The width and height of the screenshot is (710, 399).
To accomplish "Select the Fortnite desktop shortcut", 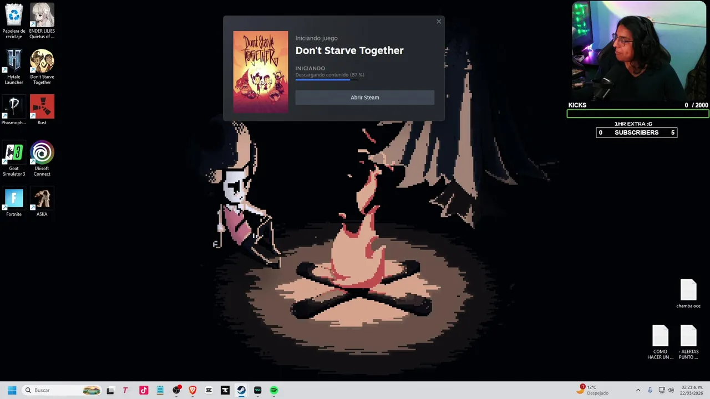I will [14, 202].
